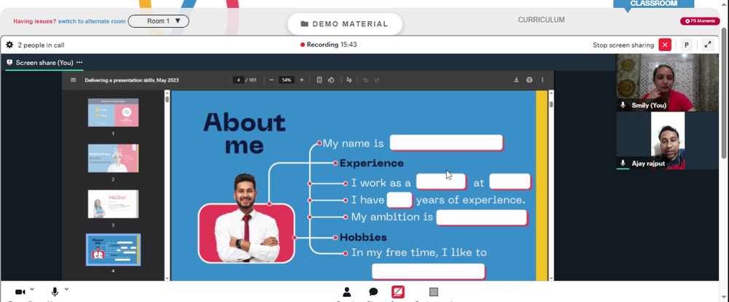Zoom in the PDF with the plus icon

click(302, 80)
